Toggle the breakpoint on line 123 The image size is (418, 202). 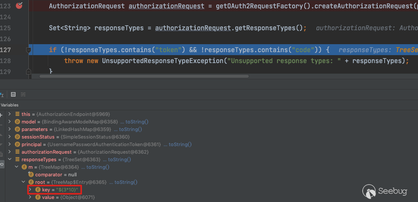pos(19,6)
